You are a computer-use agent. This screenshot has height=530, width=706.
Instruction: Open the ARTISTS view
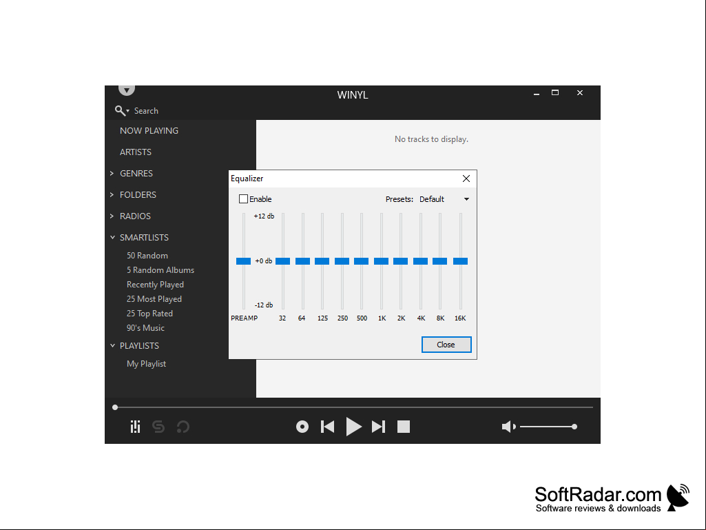(x=136, y=152)
